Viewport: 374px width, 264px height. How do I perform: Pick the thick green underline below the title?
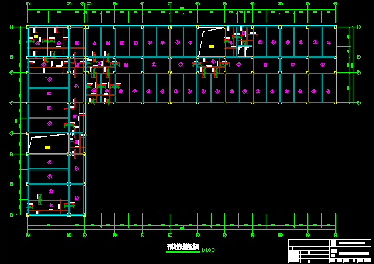182,251
